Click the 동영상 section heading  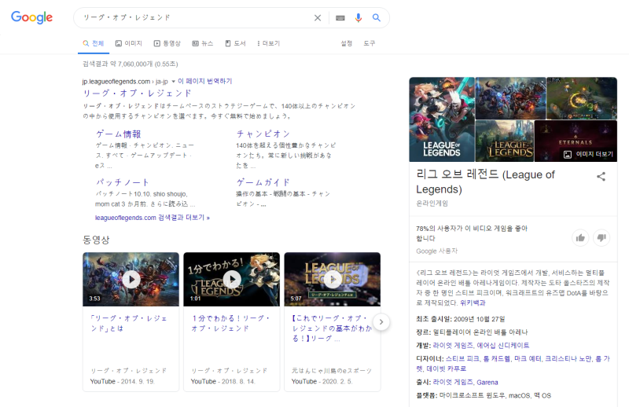pyautogui.click(x=96, y=240)
